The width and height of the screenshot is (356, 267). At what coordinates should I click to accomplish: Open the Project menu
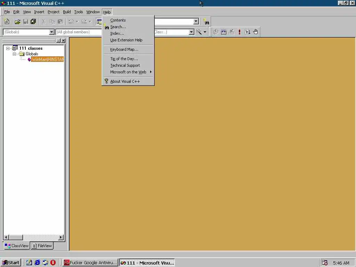click(x=54, y=12)
